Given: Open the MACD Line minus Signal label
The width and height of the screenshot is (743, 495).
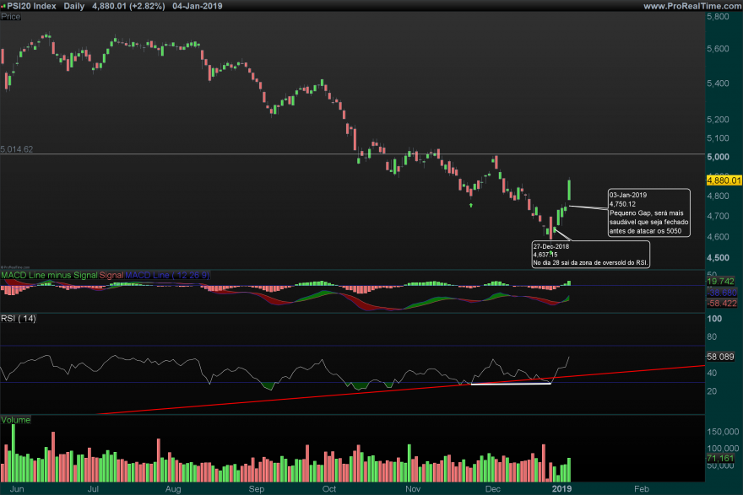Looking at the screenshot, I should point(49,275).
